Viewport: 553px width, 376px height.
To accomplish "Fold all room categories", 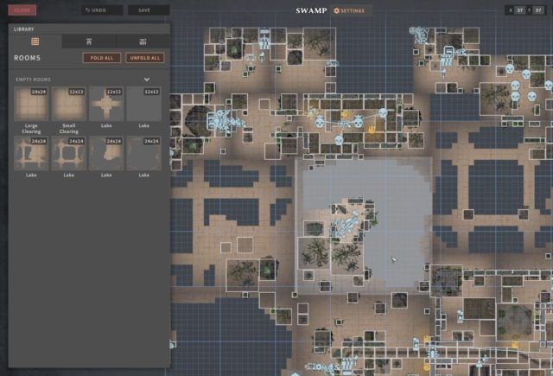I will (102, 58).
